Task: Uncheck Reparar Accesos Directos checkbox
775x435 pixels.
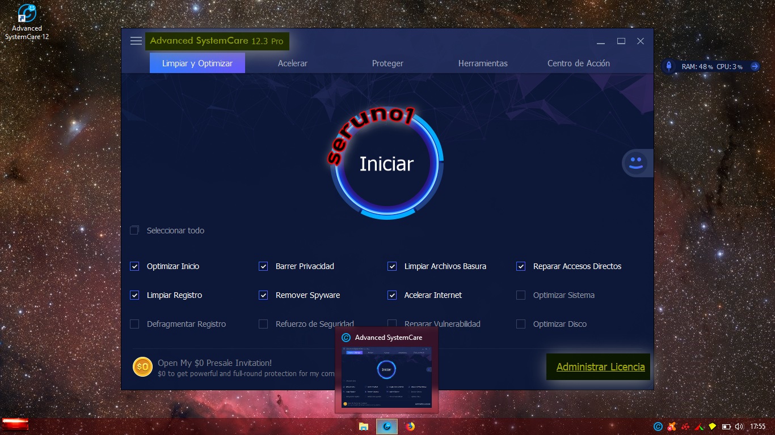Action: (521, 266)
